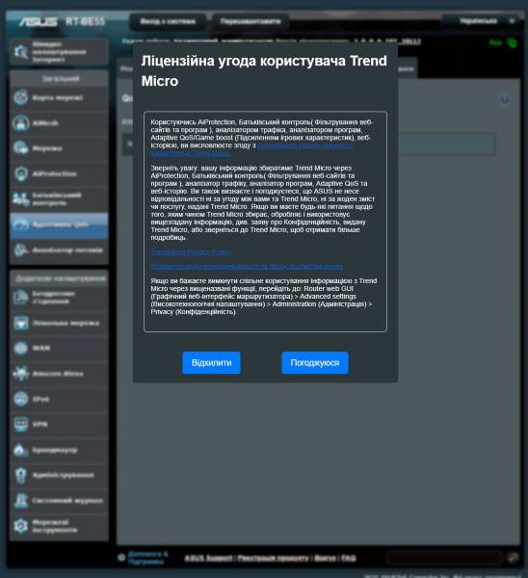Click the logout (Вихід з системи) button
This screenshot has width=528, height=578.
168,21
